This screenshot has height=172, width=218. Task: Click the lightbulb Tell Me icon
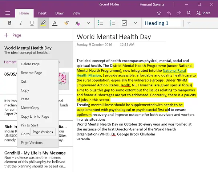point(159,13)
